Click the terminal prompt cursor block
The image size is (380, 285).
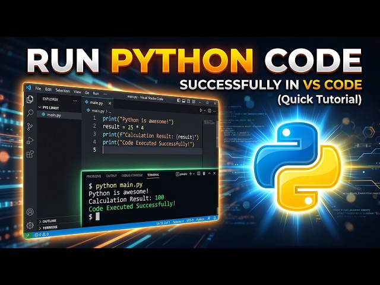[x=97, y=216]
